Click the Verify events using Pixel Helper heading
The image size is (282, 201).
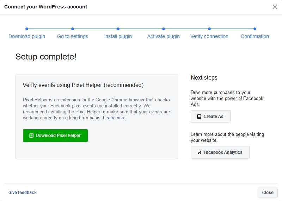(x=83, y=85)
